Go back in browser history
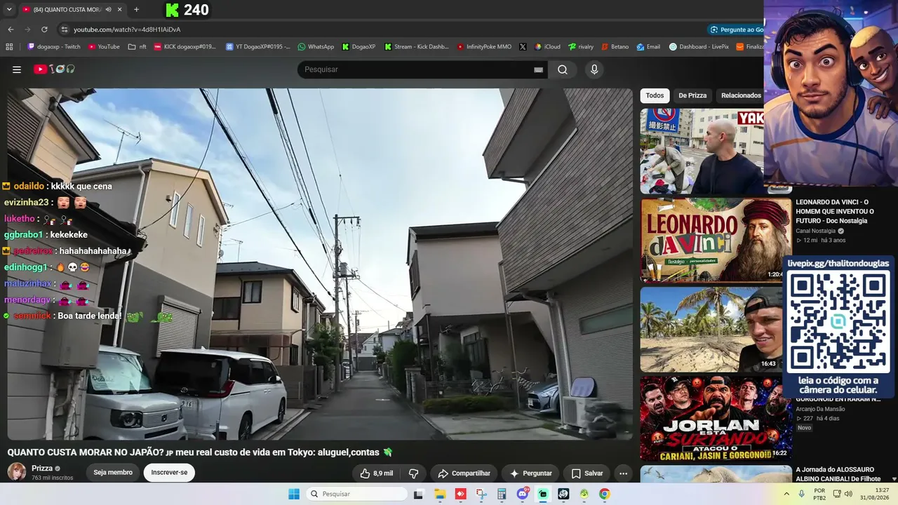Viewport: 898px width, 505px height. (x=11, y=29)
